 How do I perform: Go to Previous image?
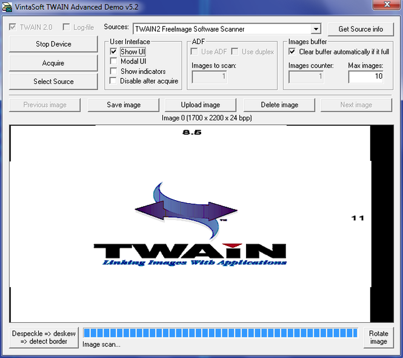[45, 105]
